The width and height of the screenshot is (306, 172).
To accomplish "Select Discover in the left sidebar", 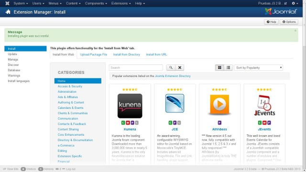I will [x=13, y=65].
